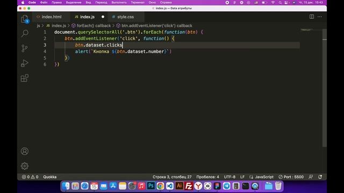Open Illustrator from the Dock

[x=179, y=186]
